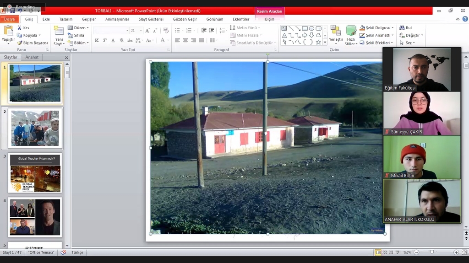
Task: Decrease the list indent level
Action: point(204,31)
